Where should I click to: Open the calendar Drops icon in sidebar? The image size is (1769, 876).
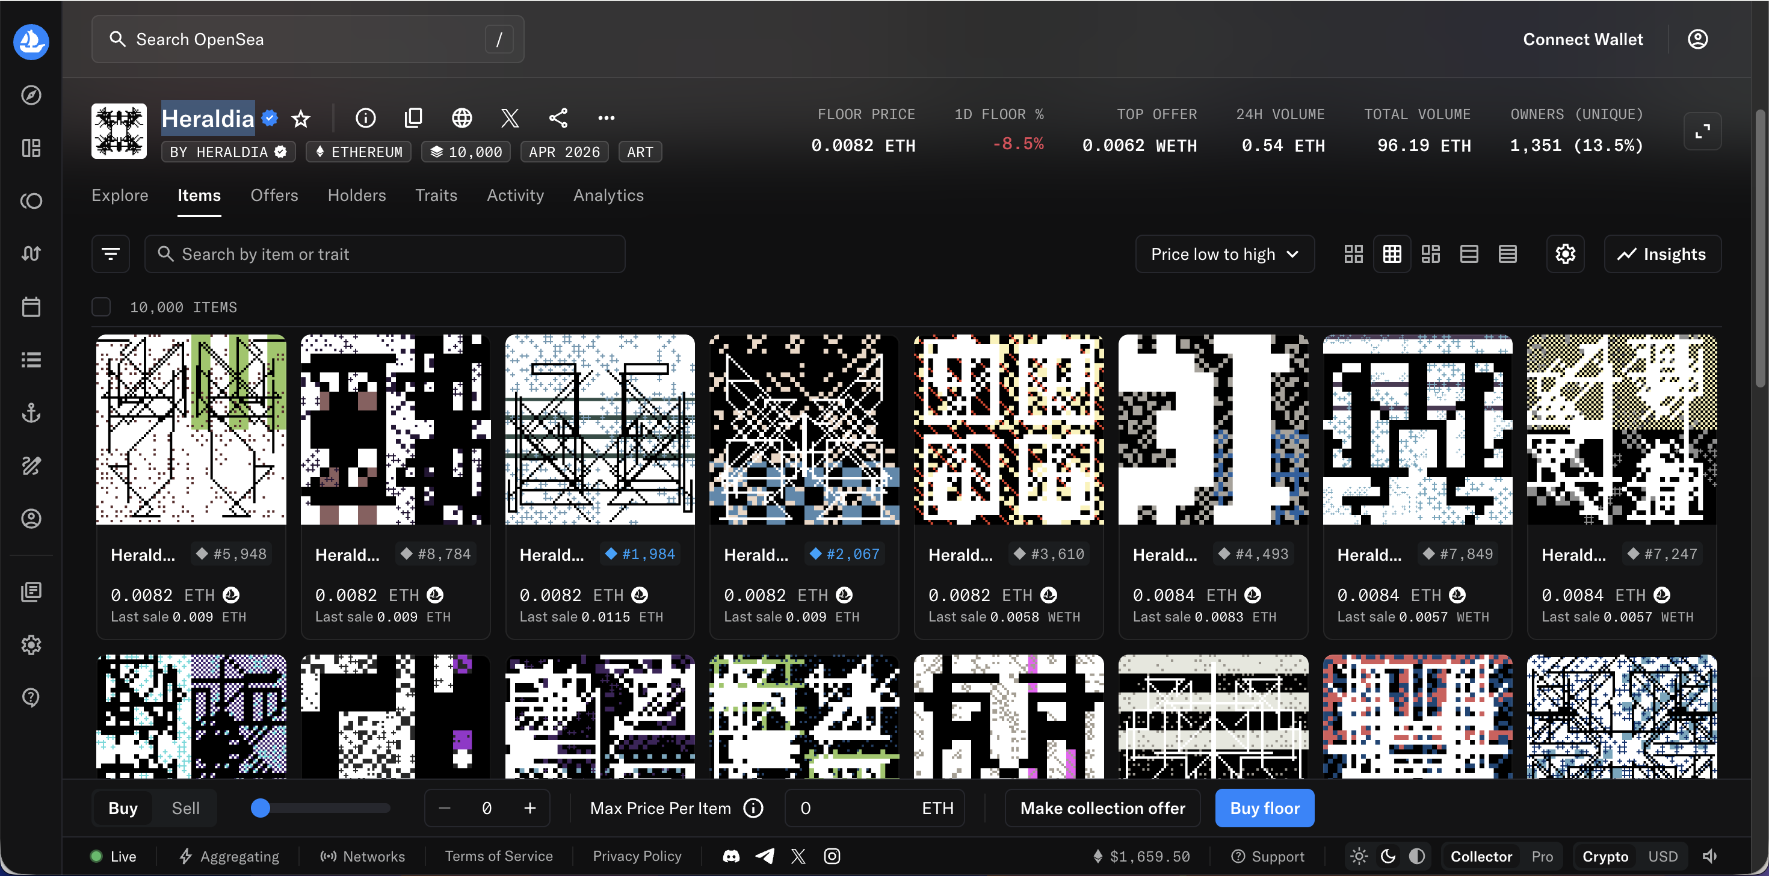pos(31,306)
